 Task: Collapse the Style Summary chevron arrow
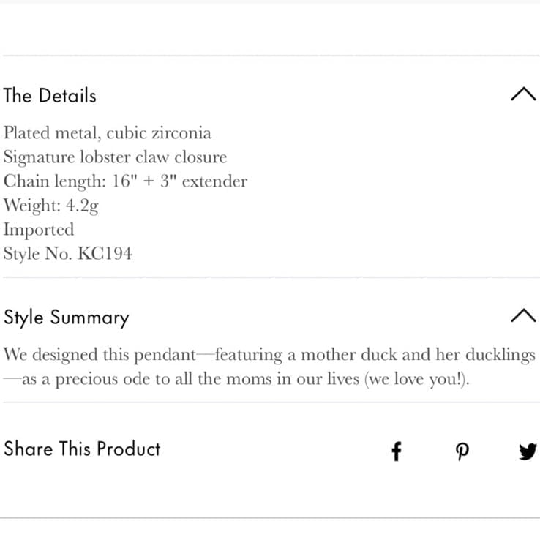pos(523,315)
